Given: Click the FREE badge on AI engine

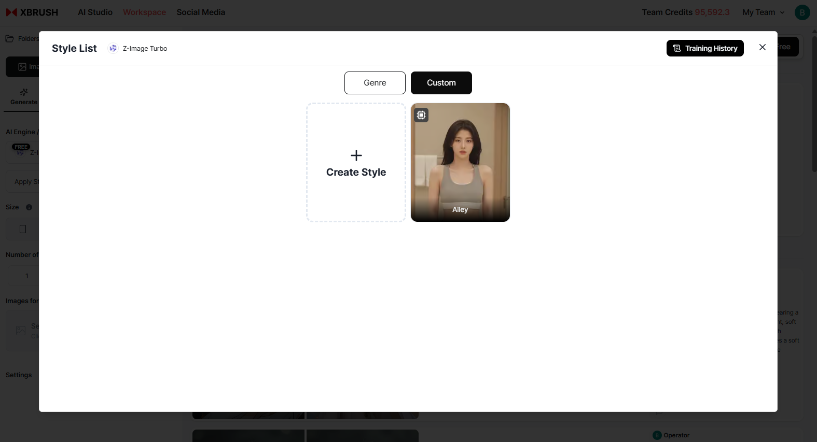Looking at the screenshot, I should point(21,147).
